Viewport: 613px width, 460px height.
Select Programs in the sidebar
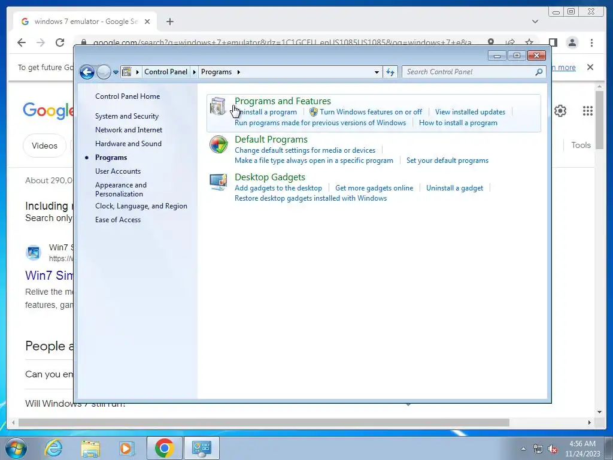[111, 158]
